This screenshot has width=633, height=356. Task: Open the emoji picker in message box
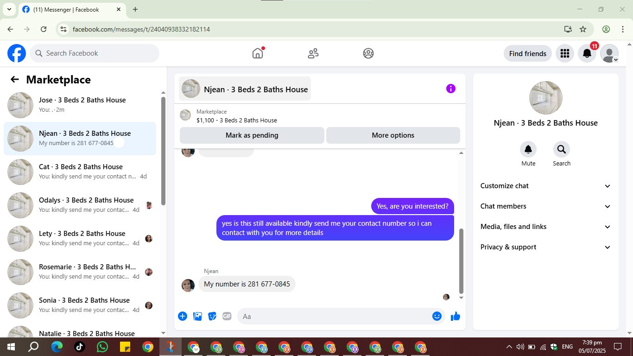click(437, 316)
